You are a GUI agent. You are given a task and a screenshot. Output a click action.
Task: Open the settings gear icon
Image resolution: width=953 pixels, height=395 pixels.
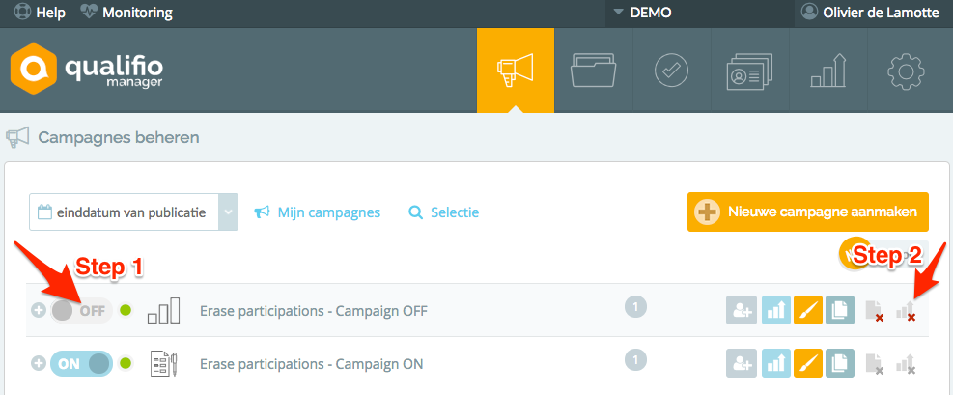coord(906,71)
